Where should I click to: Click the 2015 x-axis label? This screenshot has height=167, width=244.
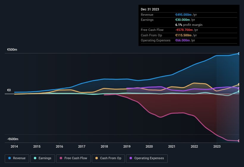click(x=37, y=146)
